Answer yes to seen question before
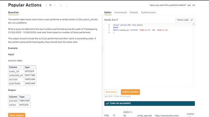 click(189, 5)
